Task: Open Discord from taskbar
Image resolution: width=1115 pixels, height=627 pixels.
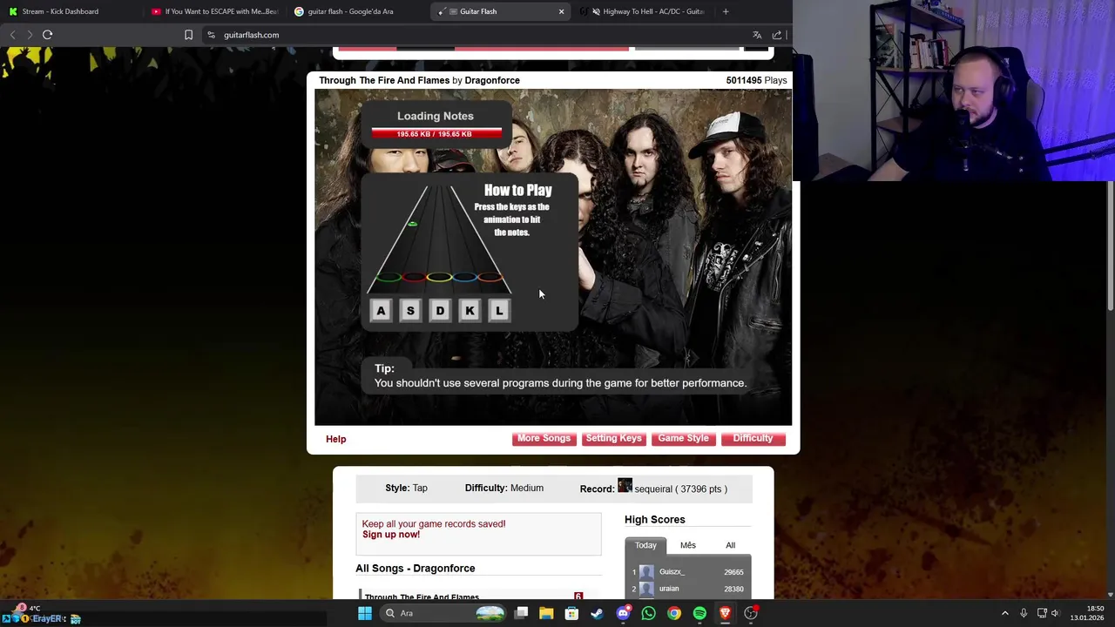Action: (x=623, y=613)
